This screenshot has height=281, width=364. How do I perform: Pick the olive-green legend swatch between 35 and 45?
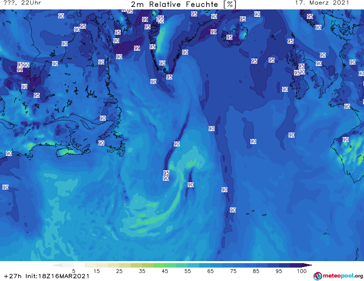click(x=147, y=265)
